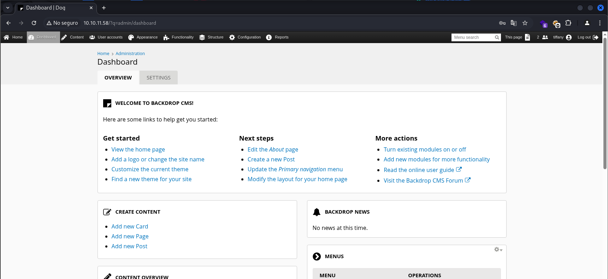Image resolution: width=608 pixels, height=279 pixels.
Task: Open Turn existing modules on or off
Action: [x=425, y=149]
